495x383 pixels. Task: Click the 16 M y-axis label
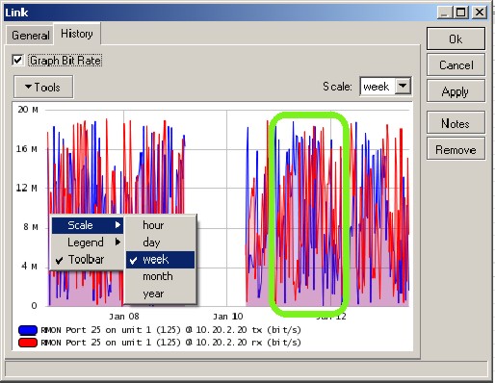click(27, 149)
